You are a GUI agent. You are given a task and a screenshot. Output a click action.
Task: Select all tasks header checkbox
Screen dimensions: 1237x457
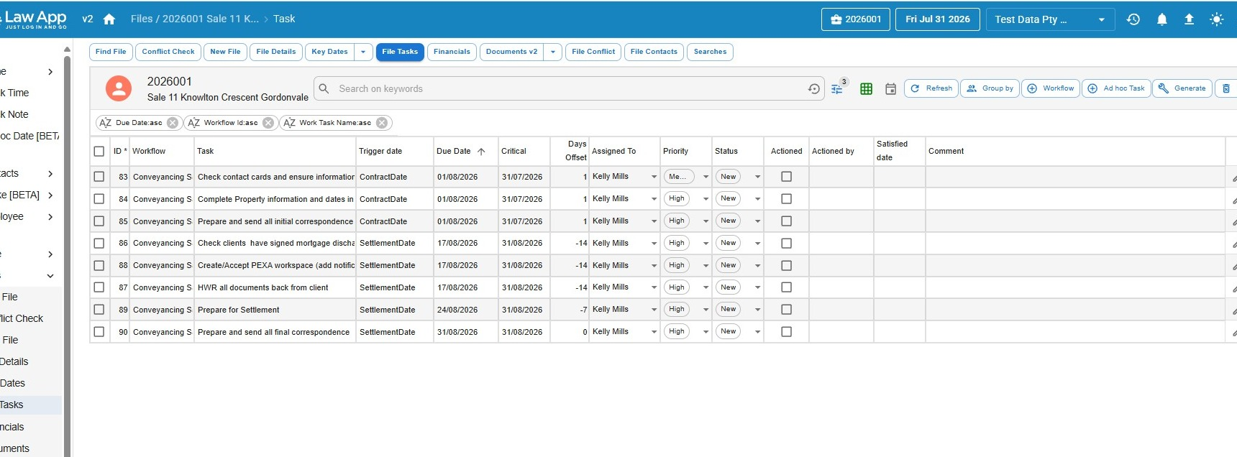point(99,152)
